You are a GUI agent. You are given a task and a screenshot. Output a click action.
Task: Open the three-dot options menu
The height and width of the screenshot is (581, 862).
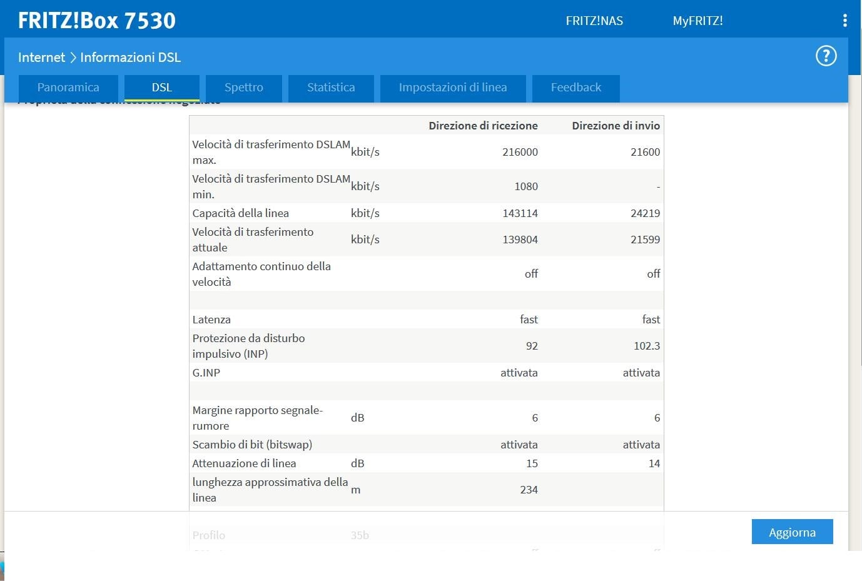point(844,21)
